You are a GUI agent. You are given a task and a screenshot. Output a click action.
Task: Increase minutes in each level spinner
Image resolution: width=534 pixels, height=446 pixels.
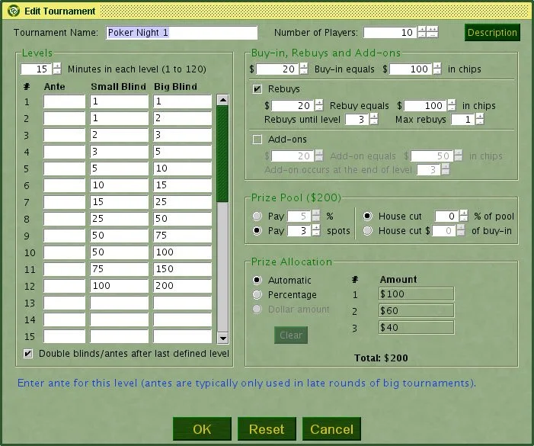[57, 66]
